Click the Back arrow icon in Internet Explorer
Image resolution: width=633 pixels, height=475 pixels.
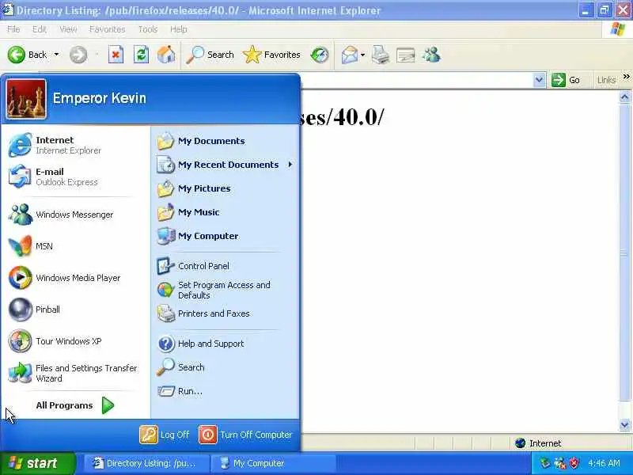pyautogui.click(x=17, y=55)
